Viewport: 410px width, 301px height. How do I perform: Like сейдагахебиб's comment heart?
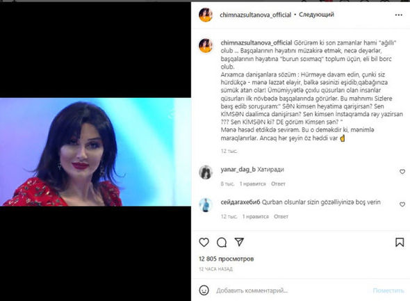[x=402, y=204]
